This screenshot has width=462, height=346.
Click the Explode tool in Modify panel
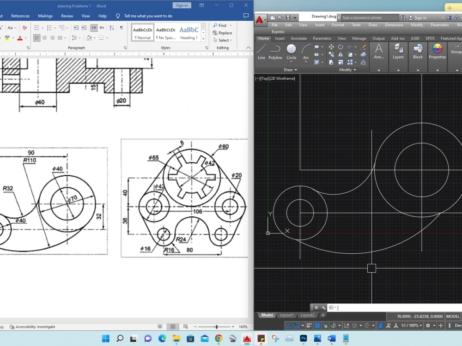363,54
